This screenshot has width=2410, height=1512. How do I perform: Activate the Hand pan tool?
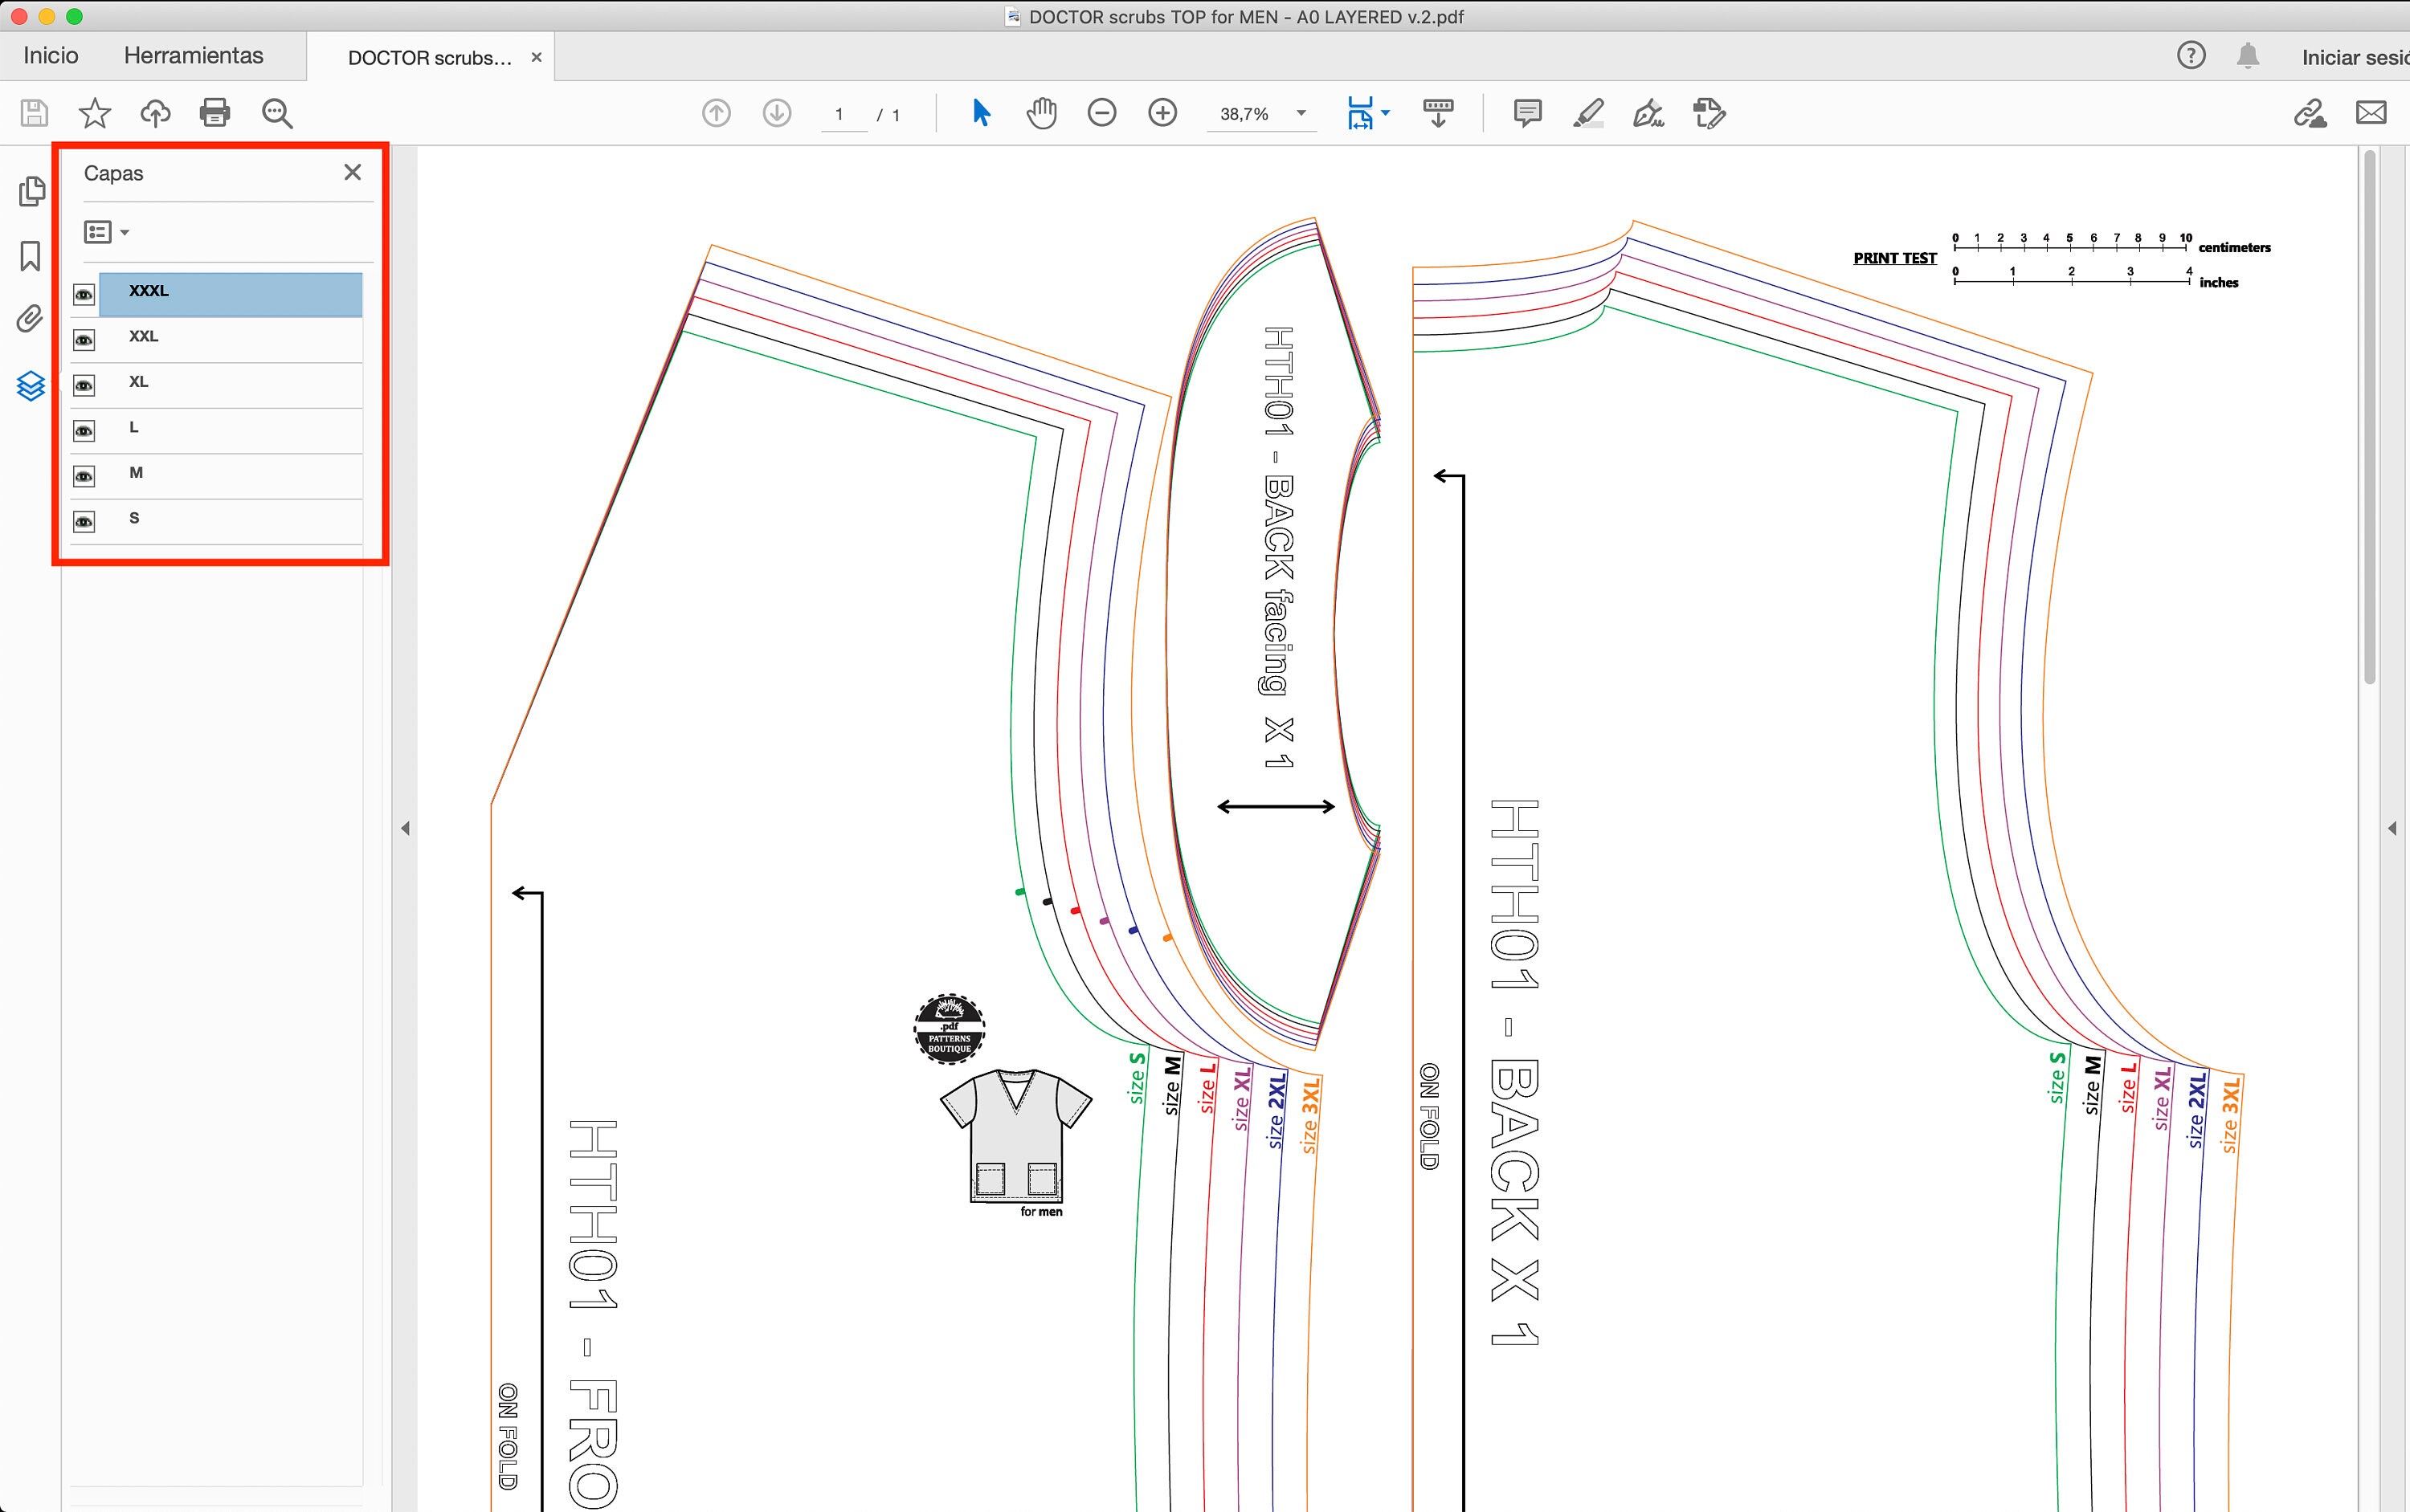pyautogui.click(x=1041, y=113)
